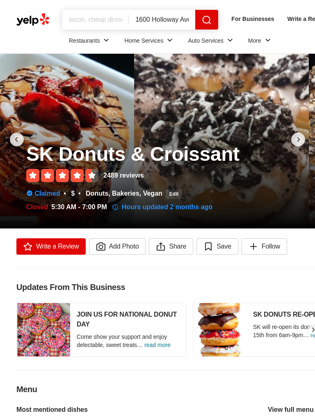Expand the Home Services dropdown
Viewport: 315px width, 420px height.
pos(148,41)
